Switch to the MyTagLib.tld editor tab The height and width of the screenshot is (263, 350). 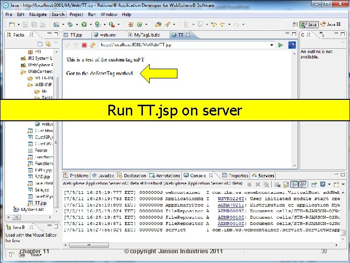pos(144,35)
